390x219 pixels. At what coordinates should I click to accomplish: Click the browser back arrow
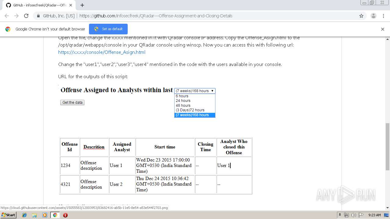(x=7, y=16)
